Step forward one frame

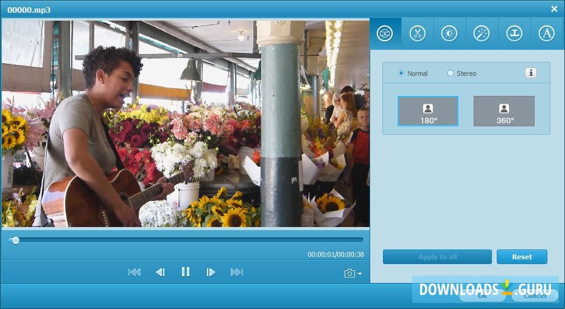pos(211,273)
